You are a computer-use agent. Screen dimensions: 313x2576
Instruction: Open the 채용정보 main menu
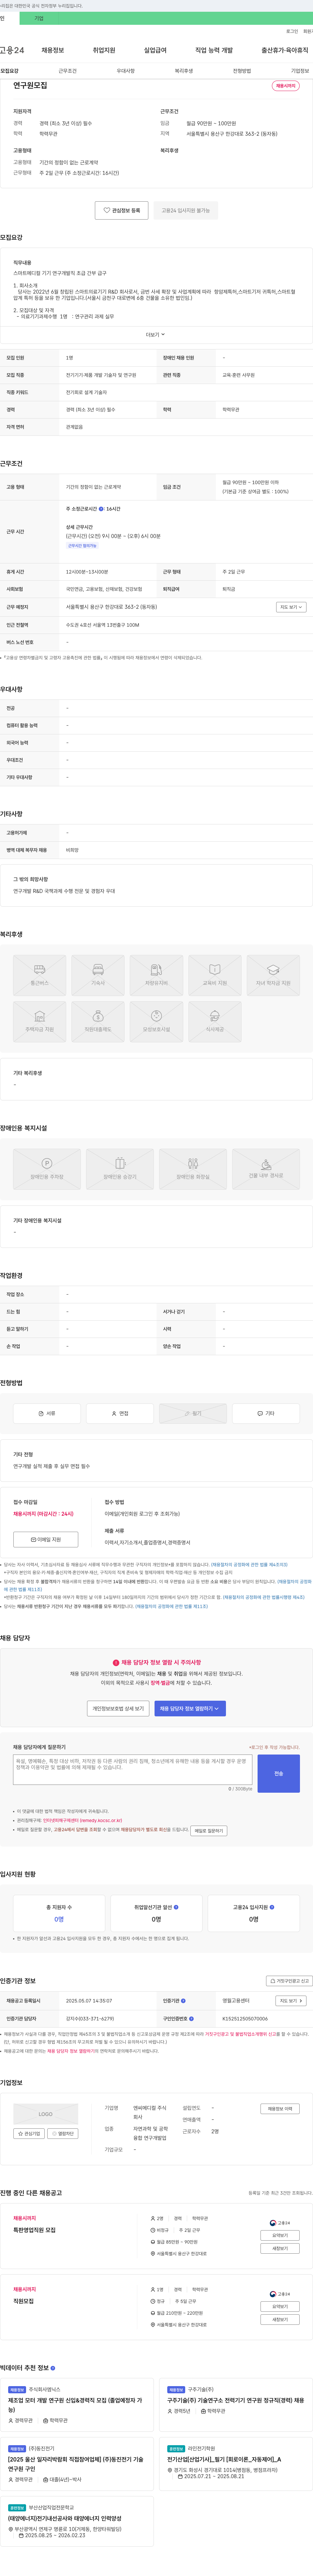53,50
